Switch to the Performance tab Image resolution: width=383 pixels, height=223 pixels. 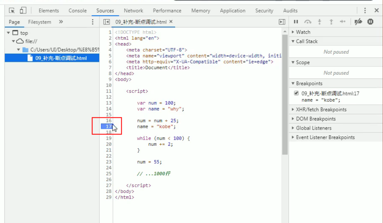(x=167, y=11)
